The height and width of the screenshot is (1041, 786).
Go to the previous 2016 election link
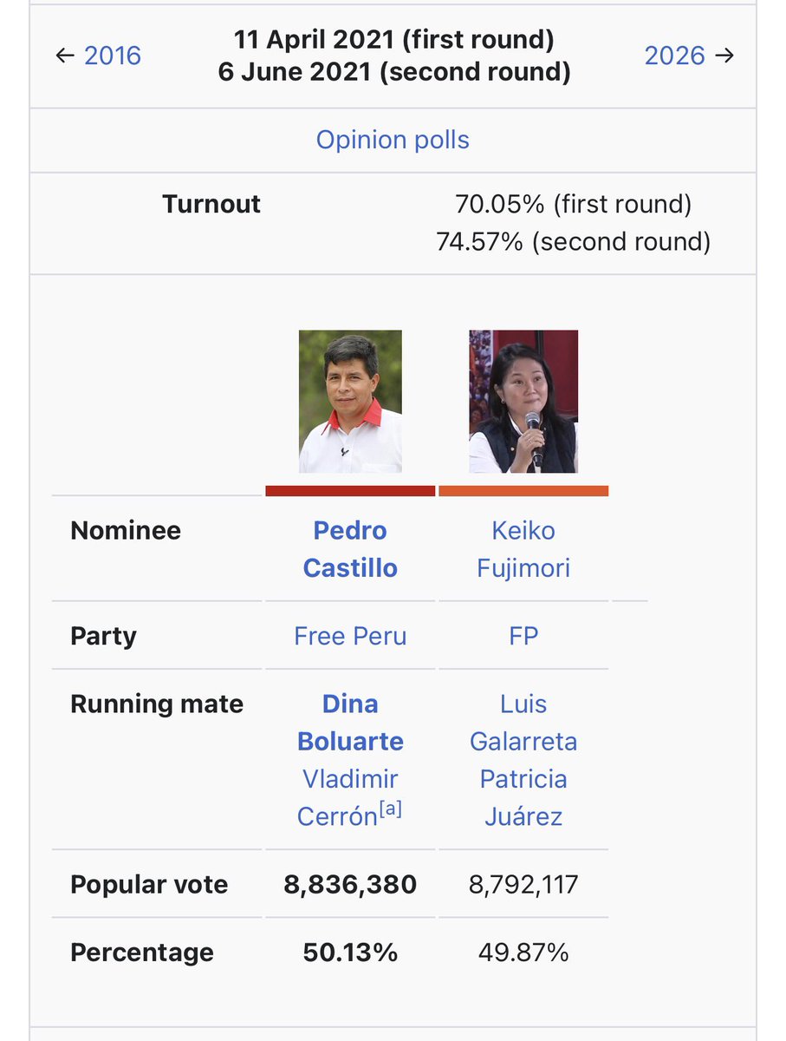pos(112,56)
